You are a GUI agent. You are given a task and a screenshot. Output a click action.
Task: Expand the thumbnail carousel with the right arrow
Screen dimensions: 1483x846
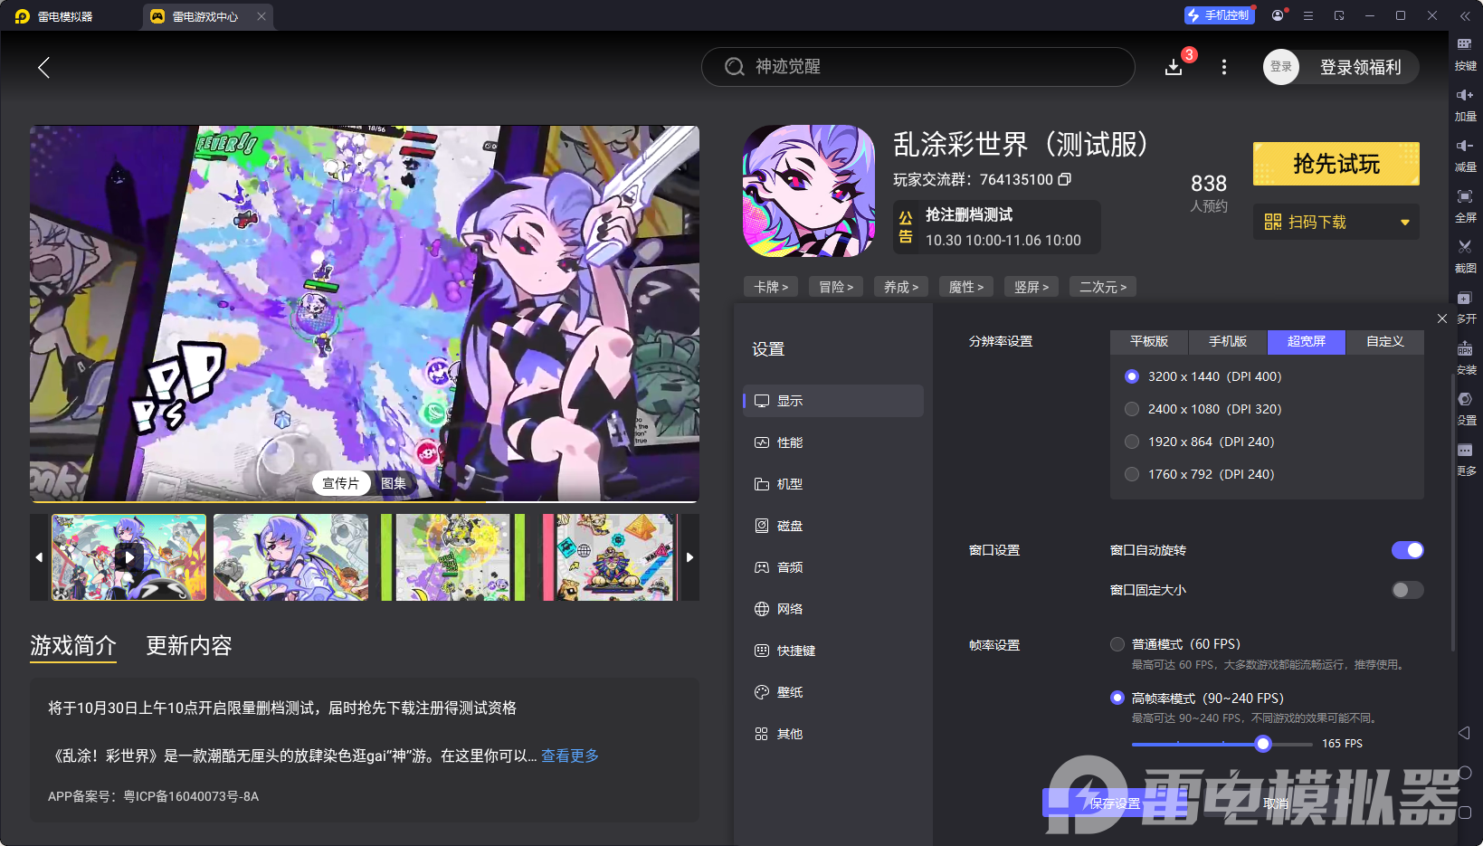(x=689, y=557)
